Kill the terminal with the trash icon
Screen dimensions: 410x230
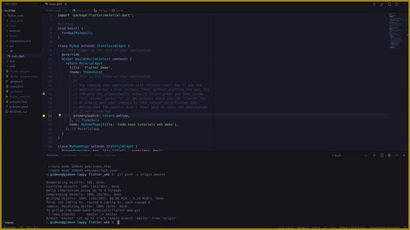tap(389, 155)
